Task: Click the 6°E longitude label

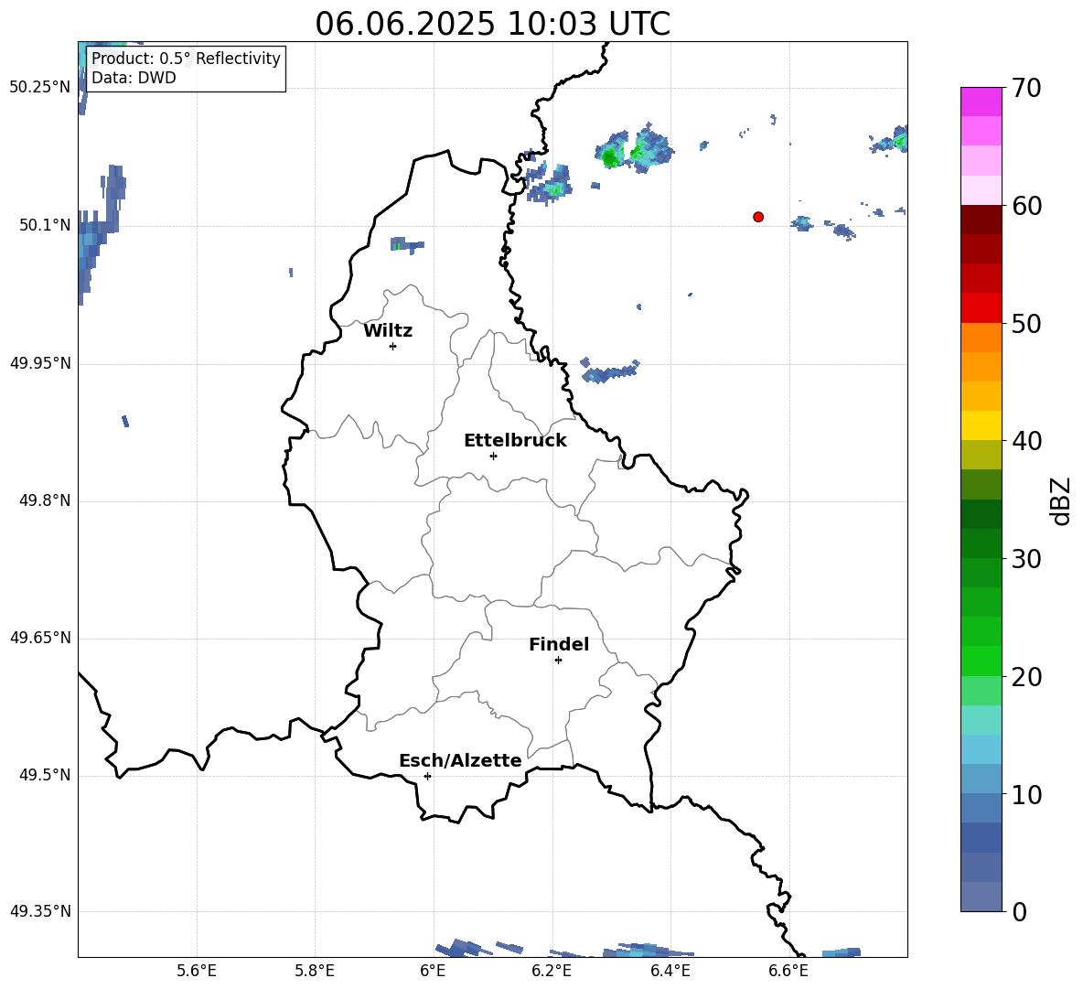Action: tap(433, 971)
